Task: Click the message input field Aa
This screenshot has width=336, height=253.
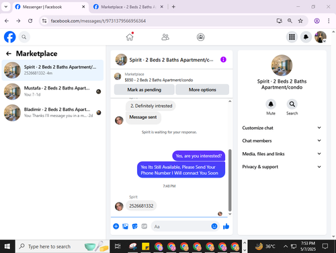Action: tap(181, 227)
